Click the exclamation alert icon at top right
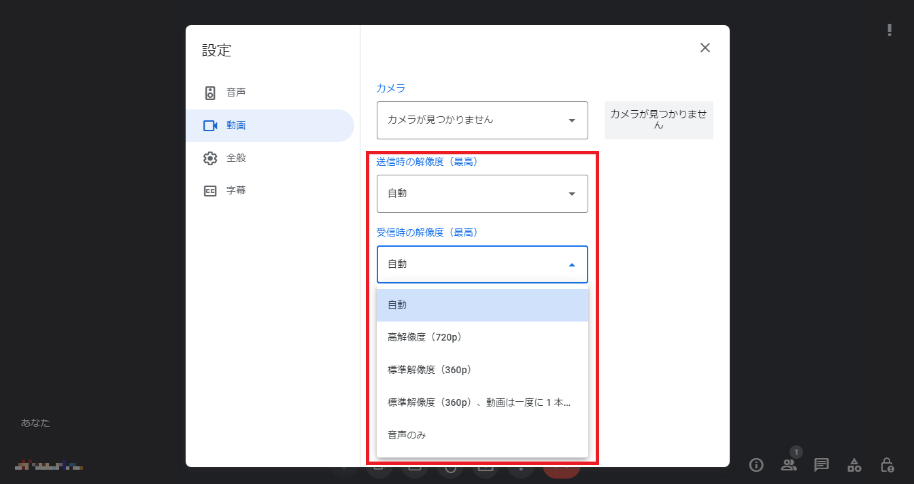Screen dimensions: 914x484 coord(889,30)
